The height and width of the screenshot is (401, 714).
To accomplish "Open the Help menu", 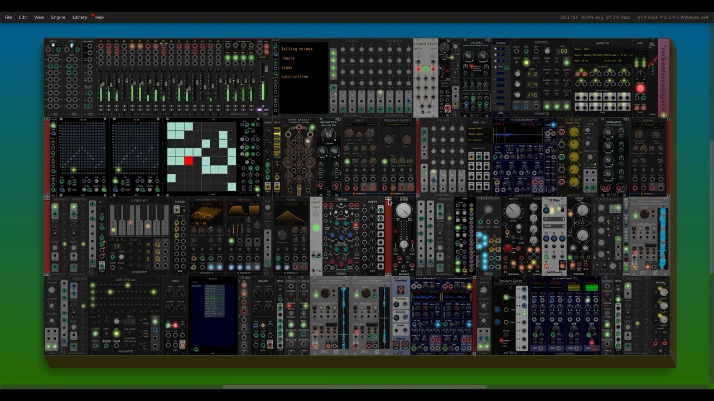I will (99, 17).
